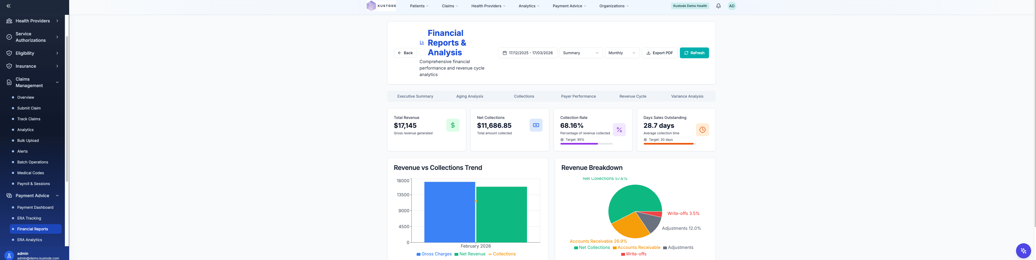This screenshot has width=1036, height=260.
Task: Open the date range picker field
Action: click(x=528, y=53)
